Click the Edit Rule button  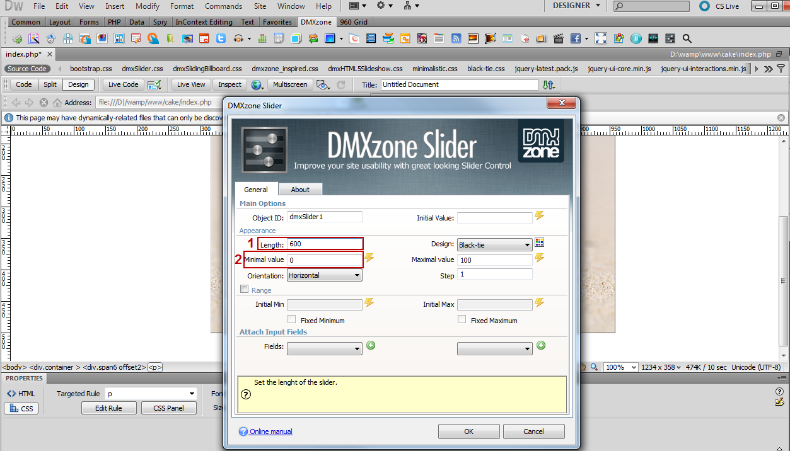click(109, 408)
